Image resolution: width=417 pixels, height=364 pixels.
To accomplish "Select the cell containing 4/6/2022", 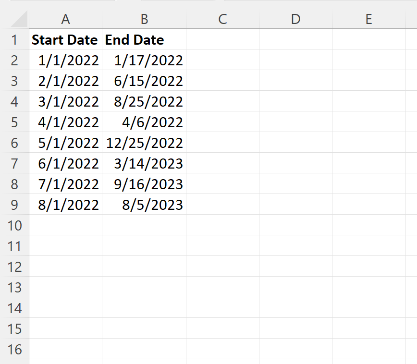I will [x=144, y=122].
